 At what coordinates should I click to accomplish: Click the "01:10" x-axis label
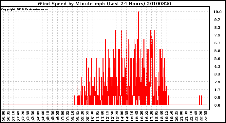click(13, 116)
